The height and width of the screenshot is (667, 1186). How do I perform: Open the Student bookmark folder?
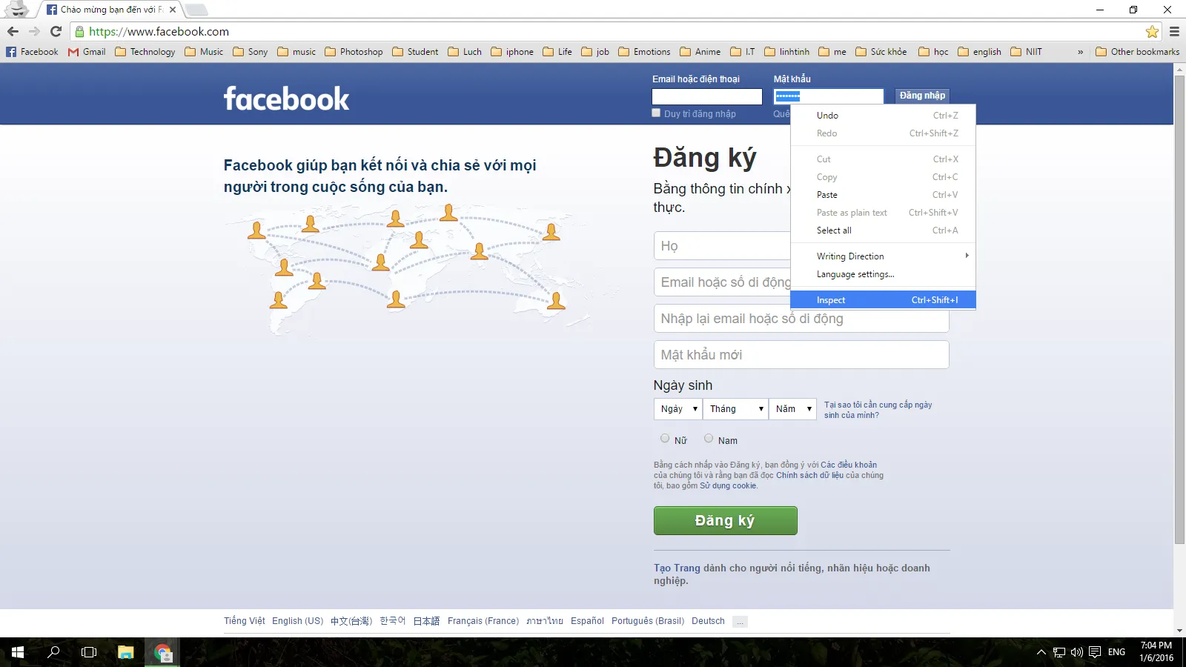click(x=415, y=52)
